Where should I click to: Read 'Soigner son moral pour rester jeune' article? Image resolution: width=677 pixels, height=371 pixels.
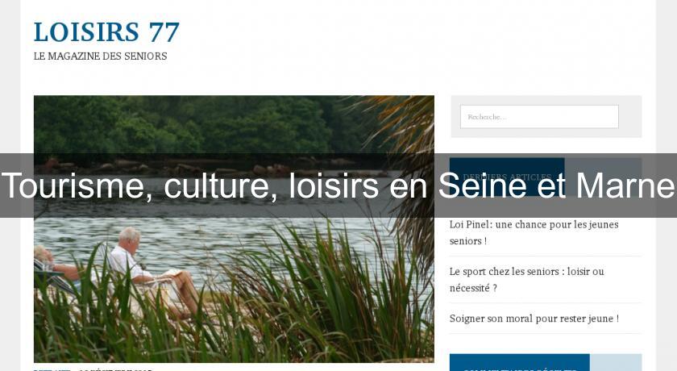tap(534, 319)
